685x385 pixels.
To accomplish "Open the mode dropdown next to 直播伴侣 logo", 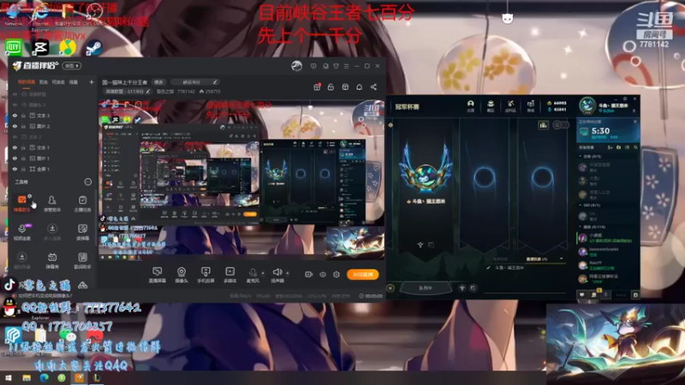I will [72, 66].
